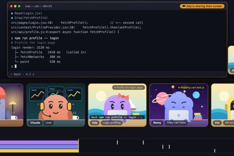Click the terminal prompt cursor on the empty line
Screen dimensions: 234x156
coord(16,66)
